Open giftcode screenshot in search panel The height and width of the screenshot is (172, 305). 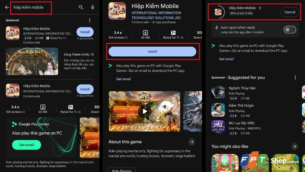click(90, 138)
